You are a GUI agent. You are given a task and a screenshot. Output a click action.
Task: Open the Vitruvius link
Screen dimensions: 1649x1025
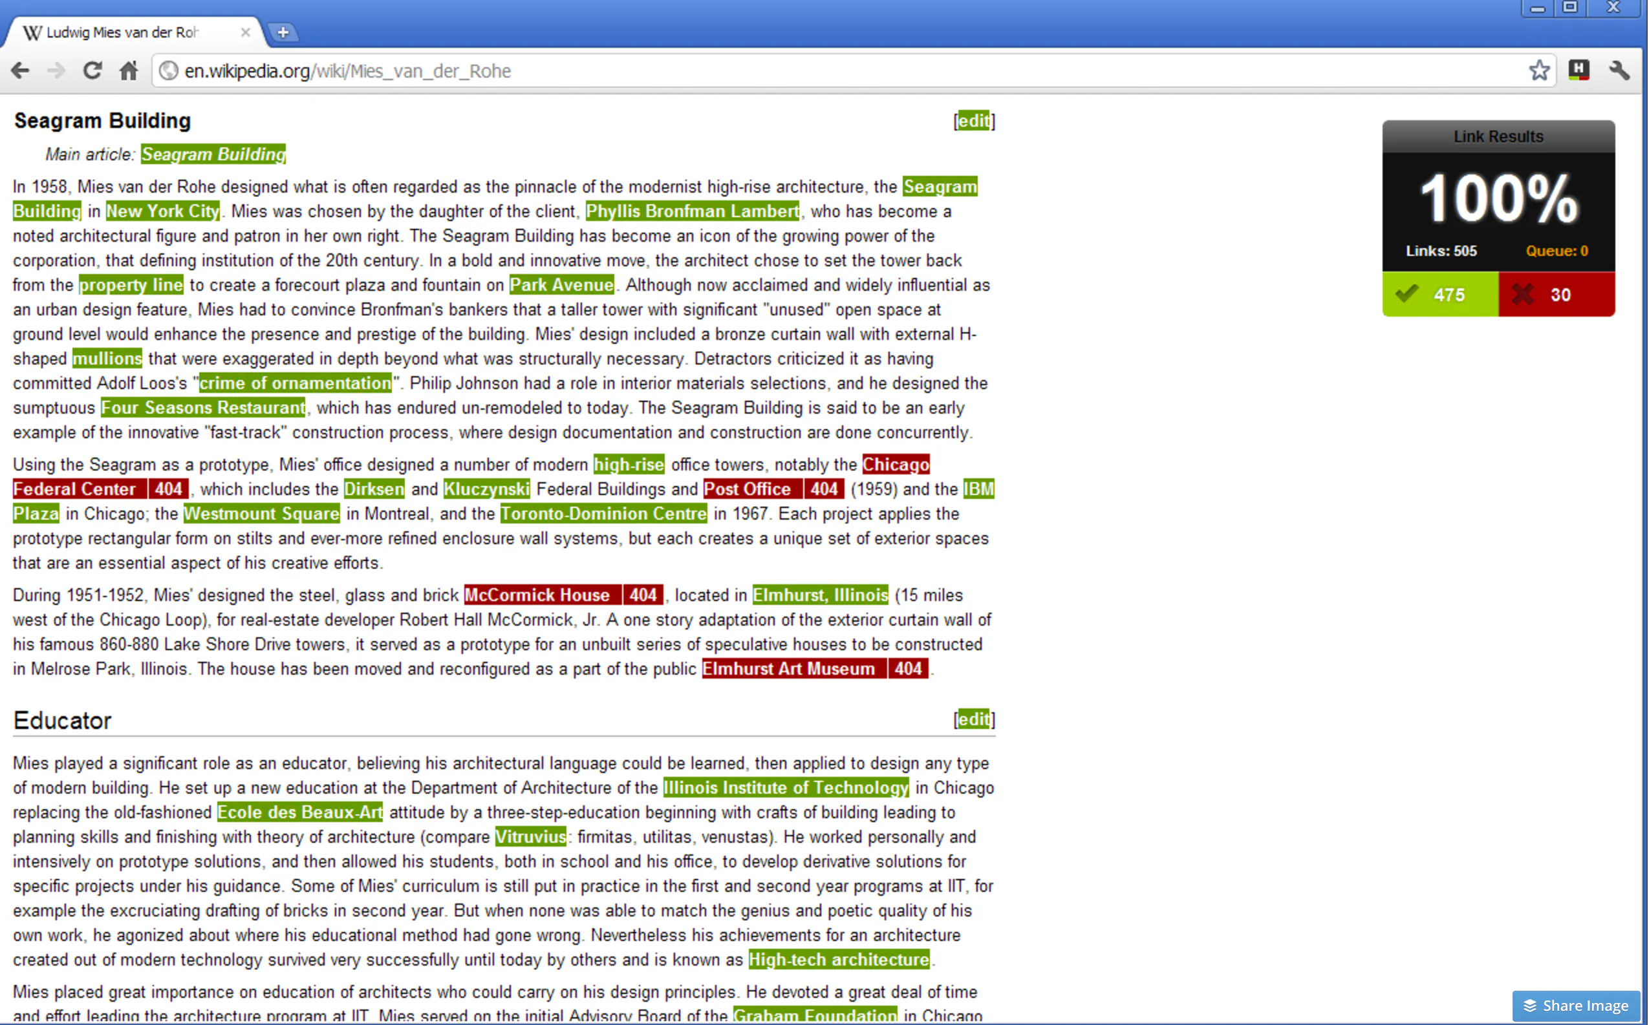pos(531,836)
